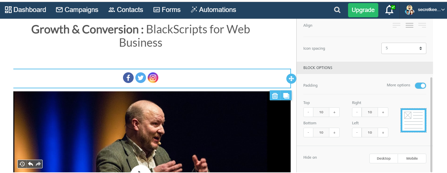The image size is (447, 173).
Task: Align icons to the center
Action: point(409,25)
